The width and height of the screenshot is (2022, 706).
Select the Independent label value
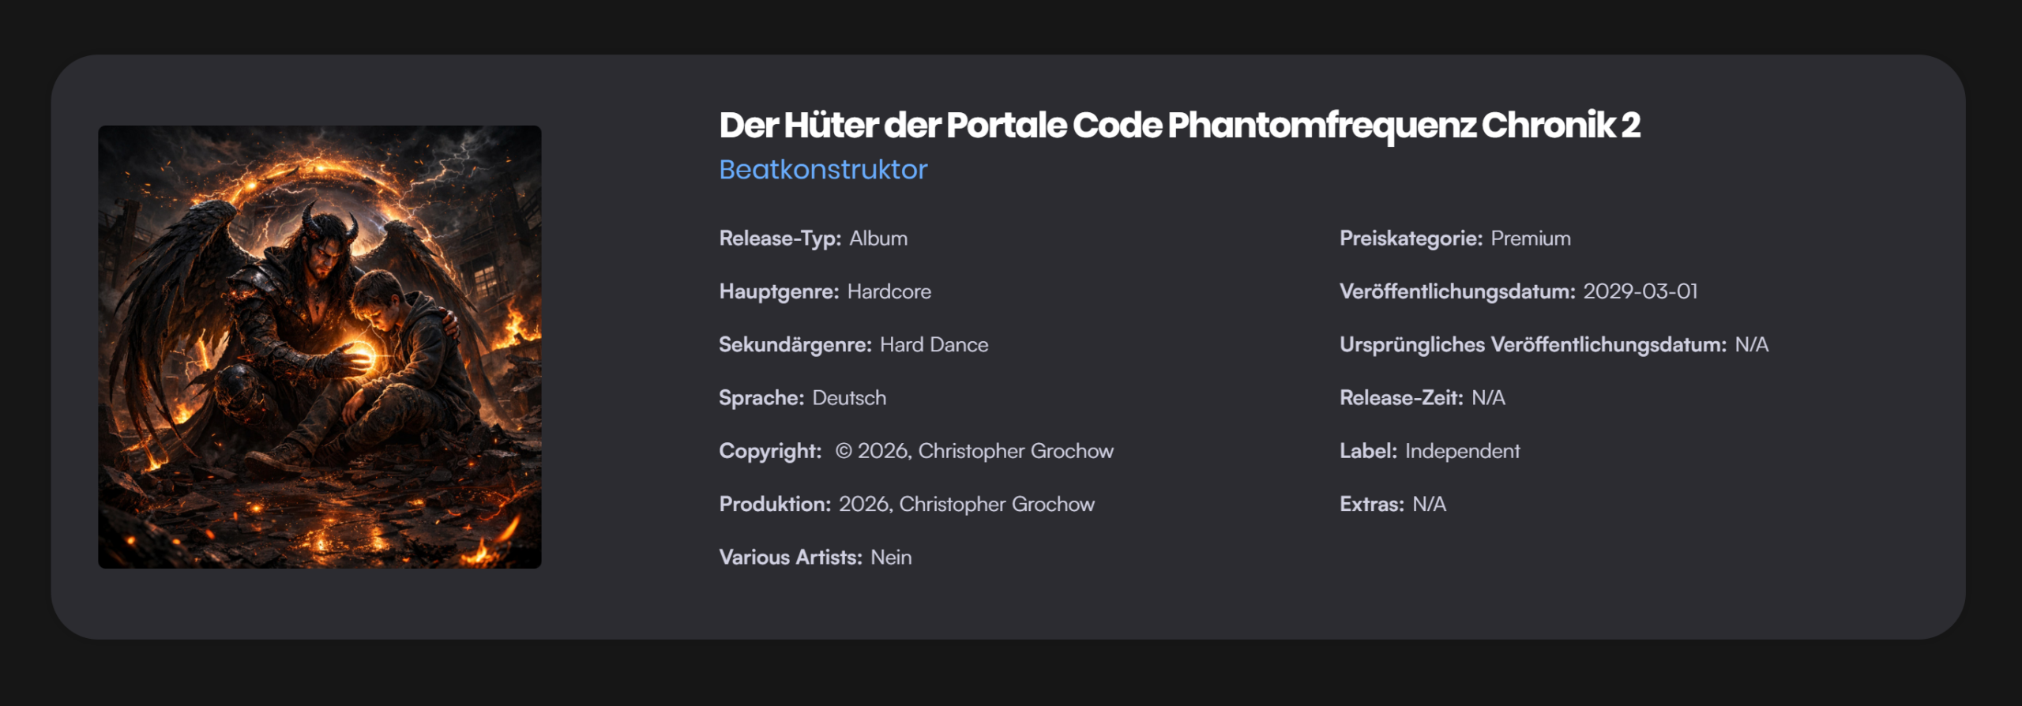[1462, 451]
